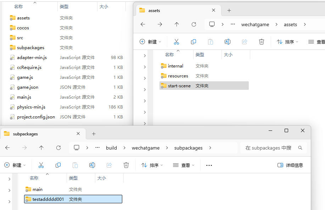
Task: Close the assets tab
Action: 213,10
